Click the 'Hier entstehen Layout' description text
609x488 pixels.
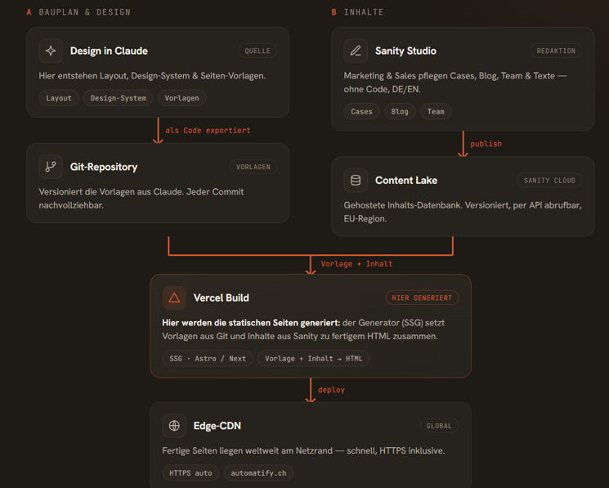pos(152,76)
